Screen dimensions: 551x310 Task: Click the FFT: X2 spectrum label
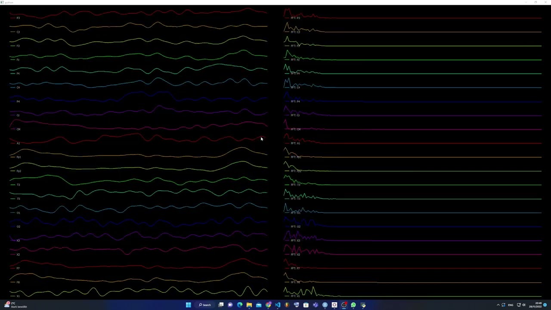pyautogui.click(x=295, y=254)
